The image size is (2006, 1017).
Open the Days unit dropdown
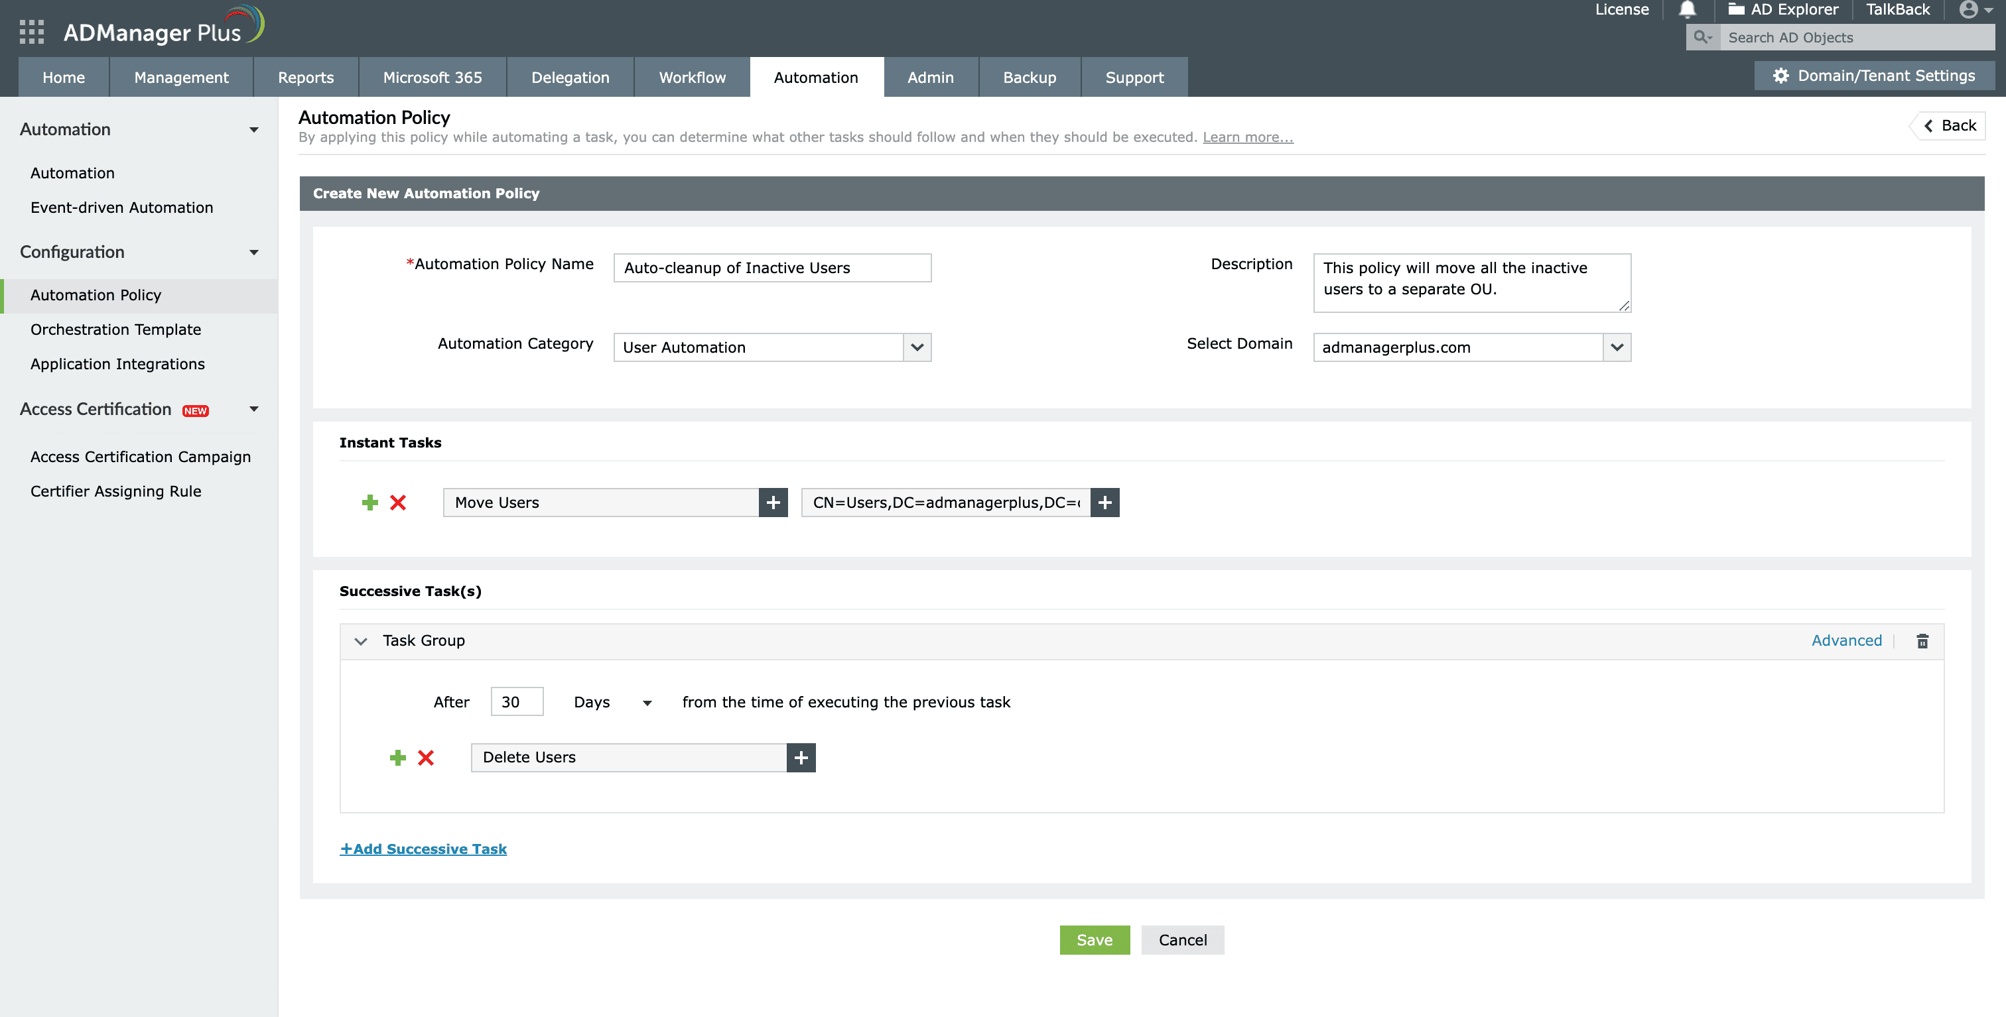coord(646,703)
